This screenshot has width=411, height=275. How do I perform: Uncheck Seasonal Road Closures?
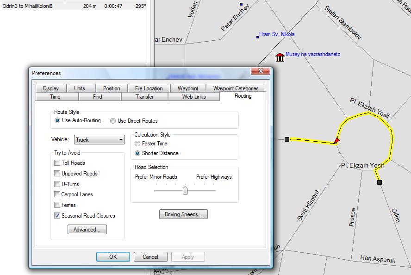pos(57,216)
